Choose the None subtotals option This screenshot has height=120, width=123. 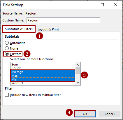point(7,48)
